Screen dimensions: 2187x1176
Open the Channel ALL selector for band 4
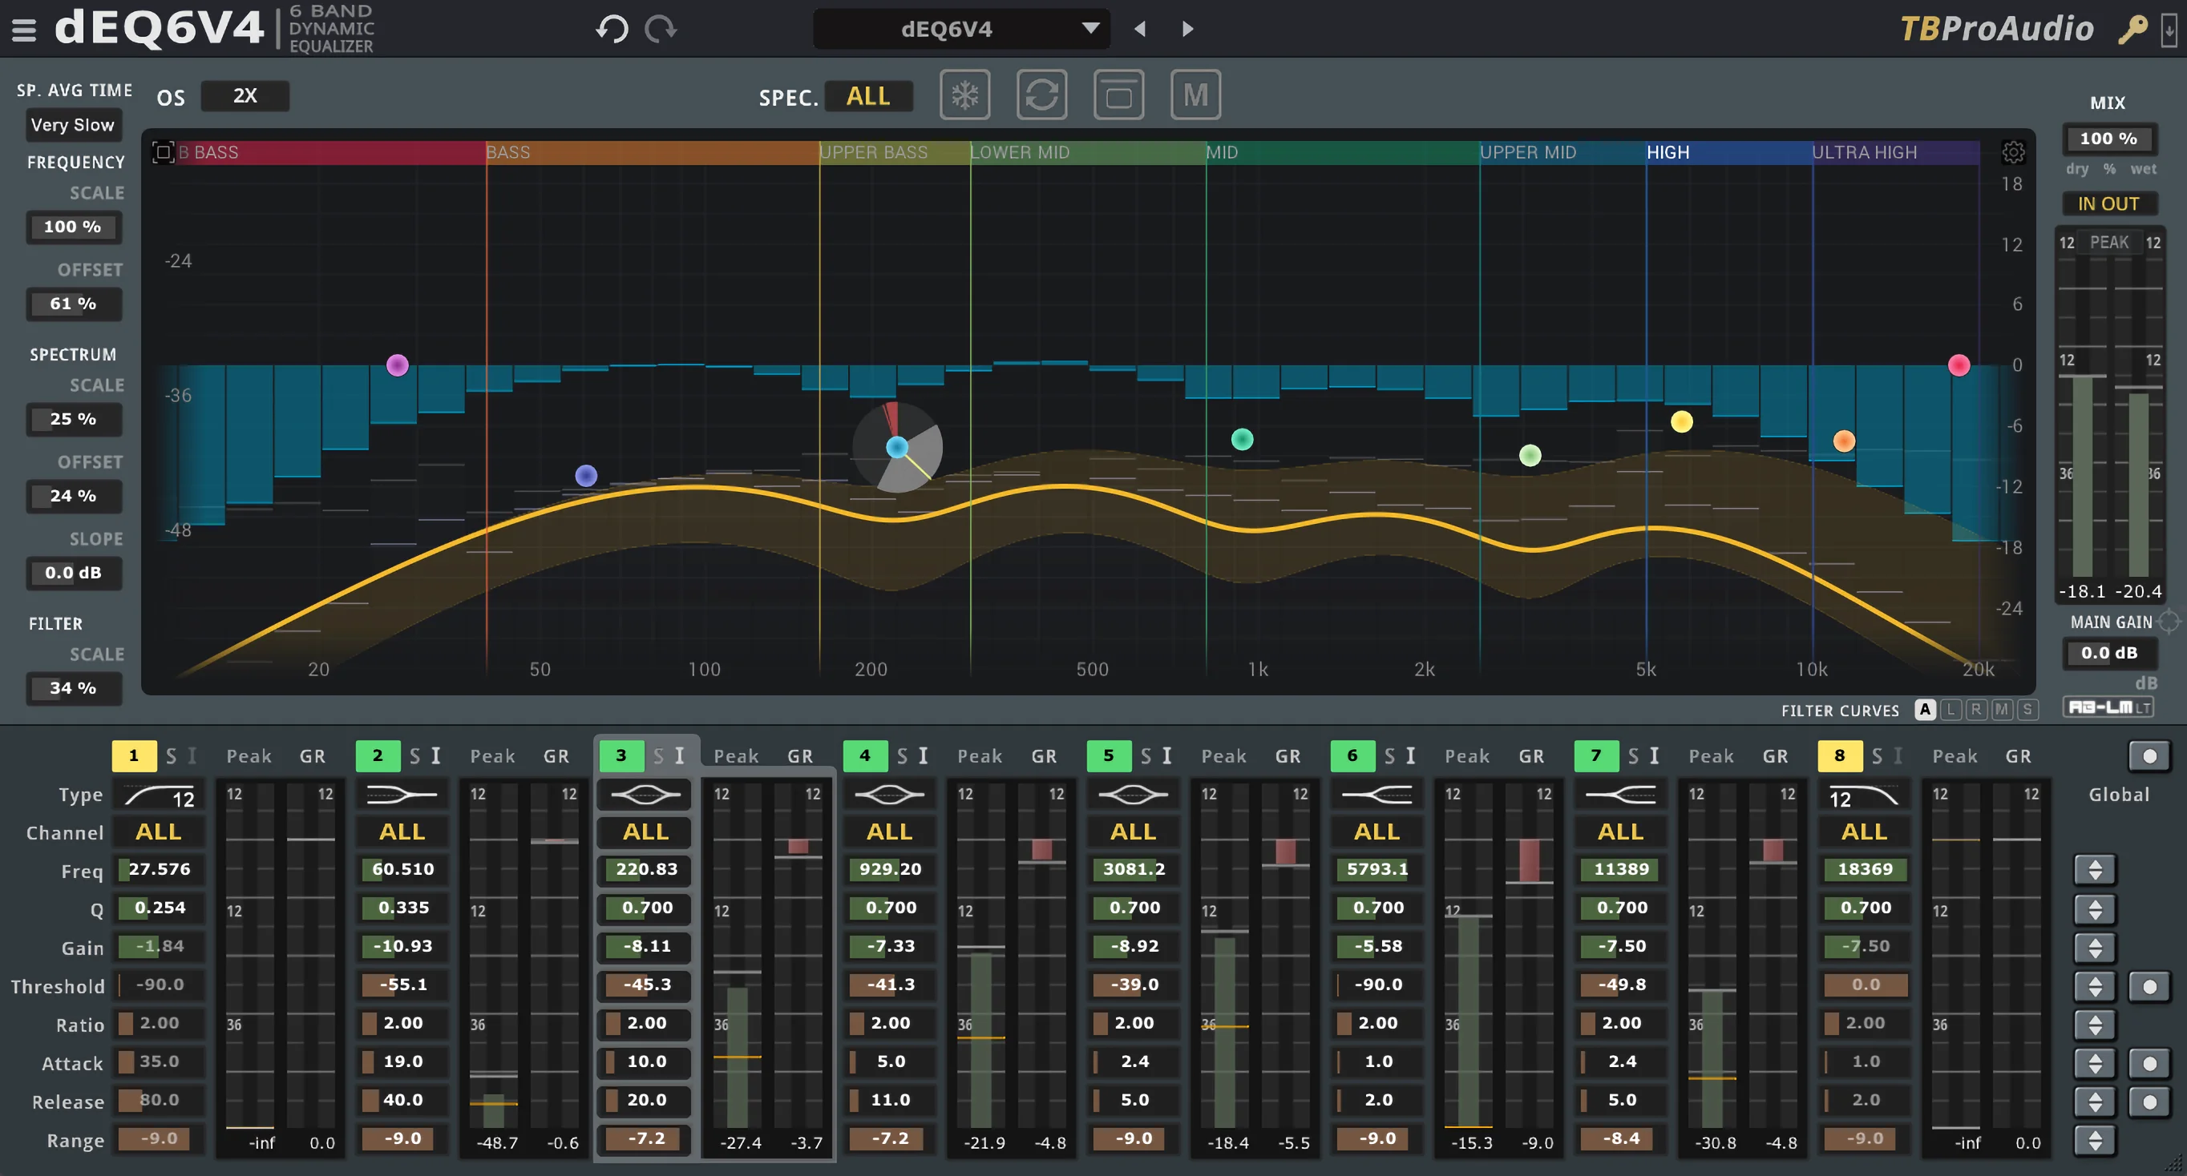pos(889,832)
